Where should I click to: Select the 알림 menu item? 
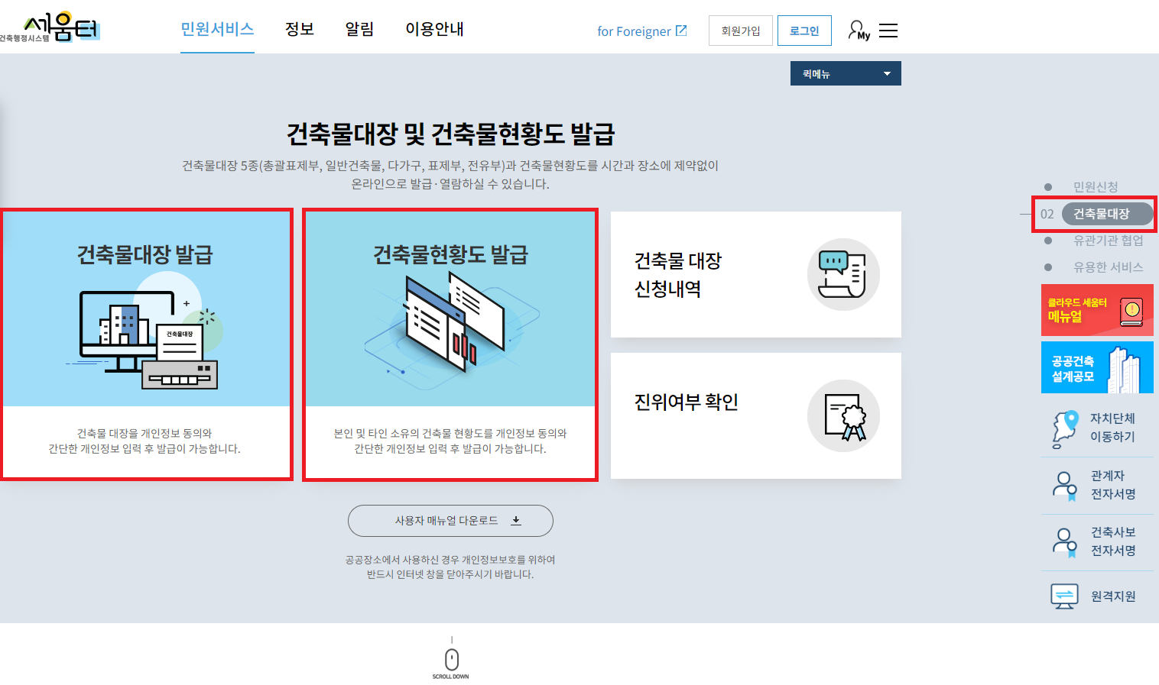point(359,31)
